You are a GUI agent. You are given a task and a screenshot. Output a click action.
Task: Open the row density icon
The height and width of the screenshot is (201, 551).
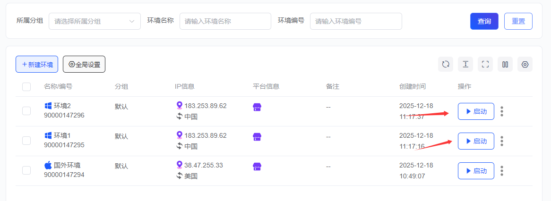465,64
